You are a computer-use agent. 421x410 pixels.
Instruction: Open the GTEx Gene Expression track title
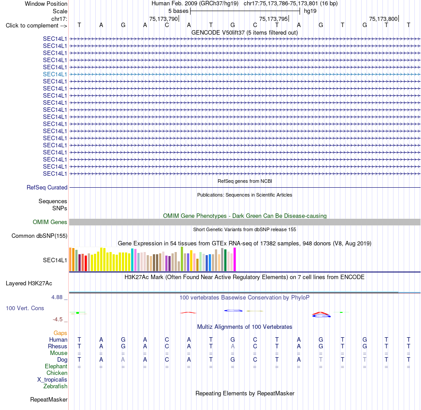pyautogui.click(x=245, y=243)
